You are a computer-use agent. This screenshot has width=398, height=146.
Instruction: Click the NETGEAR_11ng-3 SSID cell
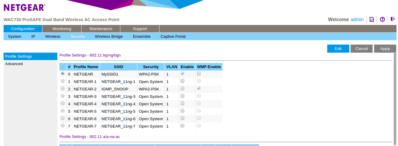pyautogui.click(x=119, y=96)
